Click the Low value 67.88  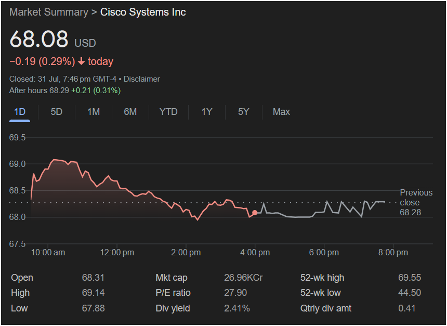pyautogui.click(x=93, y=308)
